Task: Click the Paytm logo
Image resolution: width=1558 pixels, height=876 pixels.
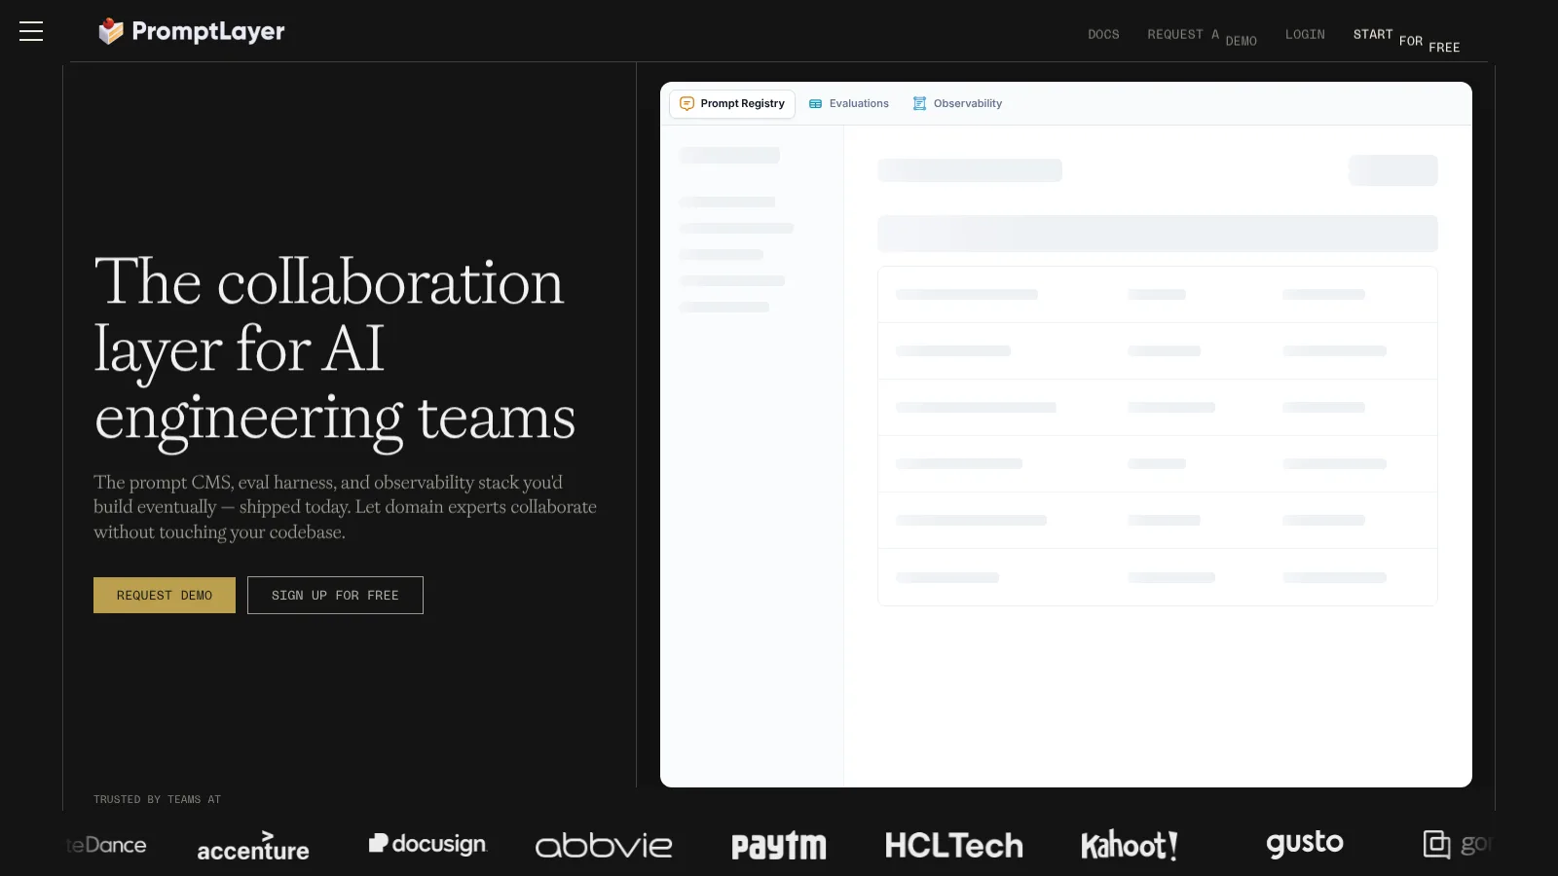Action: click(x=779, y=846)
